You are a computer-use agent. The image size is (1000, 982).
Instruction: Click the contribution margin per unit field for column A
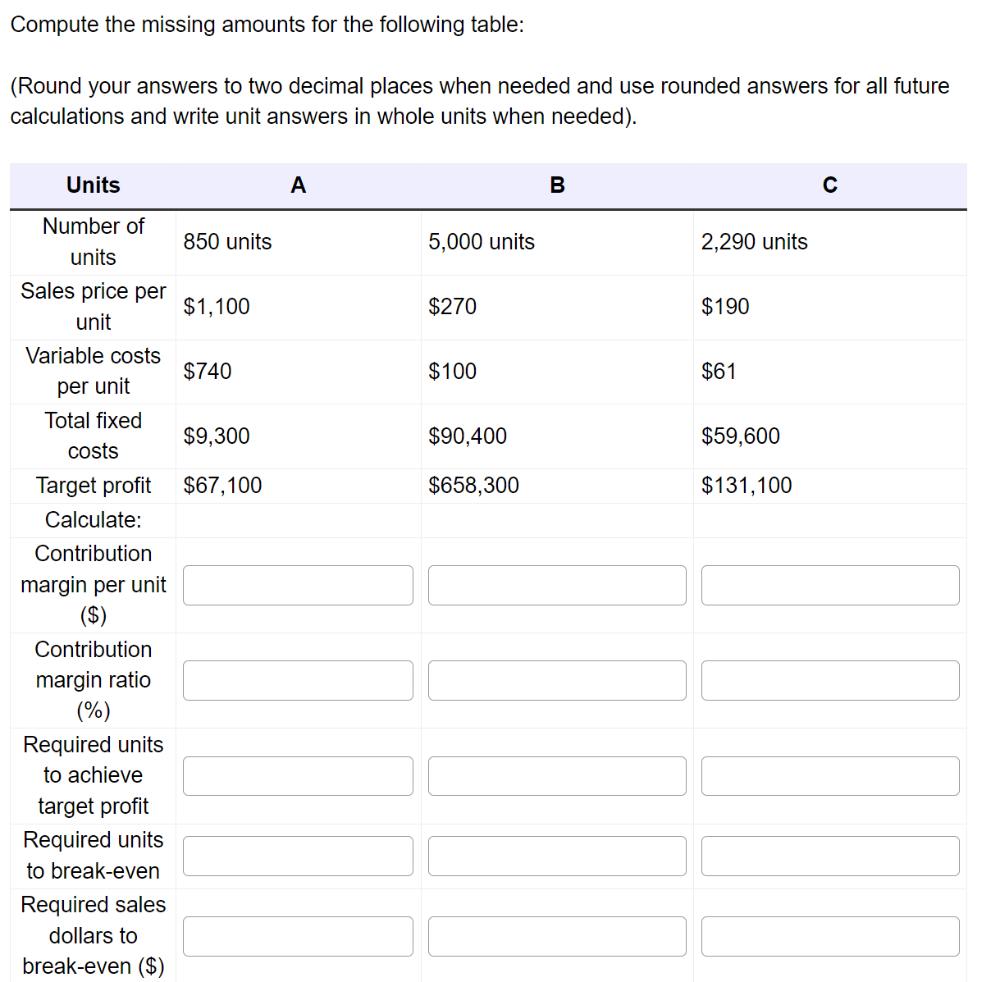point(298,585)
